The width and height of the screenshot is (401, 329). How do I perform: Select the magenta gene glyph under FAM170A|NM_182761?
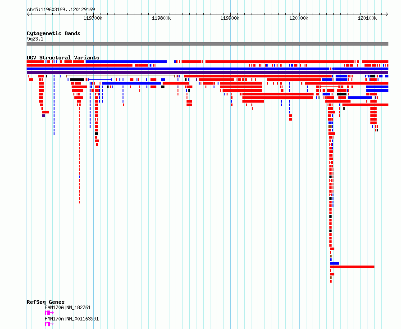pyautogui.click(x=49, y=313)
